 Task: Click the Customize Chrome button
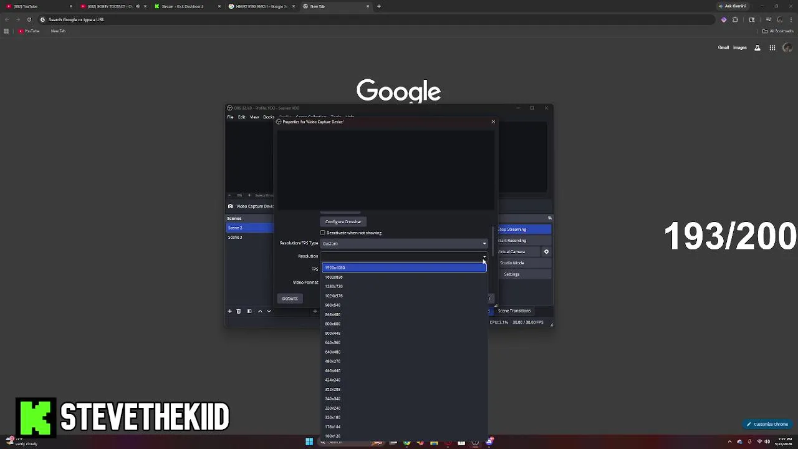(x=768, y=424)
